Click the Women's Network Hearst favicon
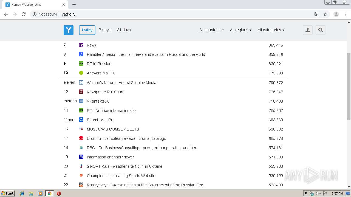The width and height of the screenshot is (351, 197). coord(81,82)
